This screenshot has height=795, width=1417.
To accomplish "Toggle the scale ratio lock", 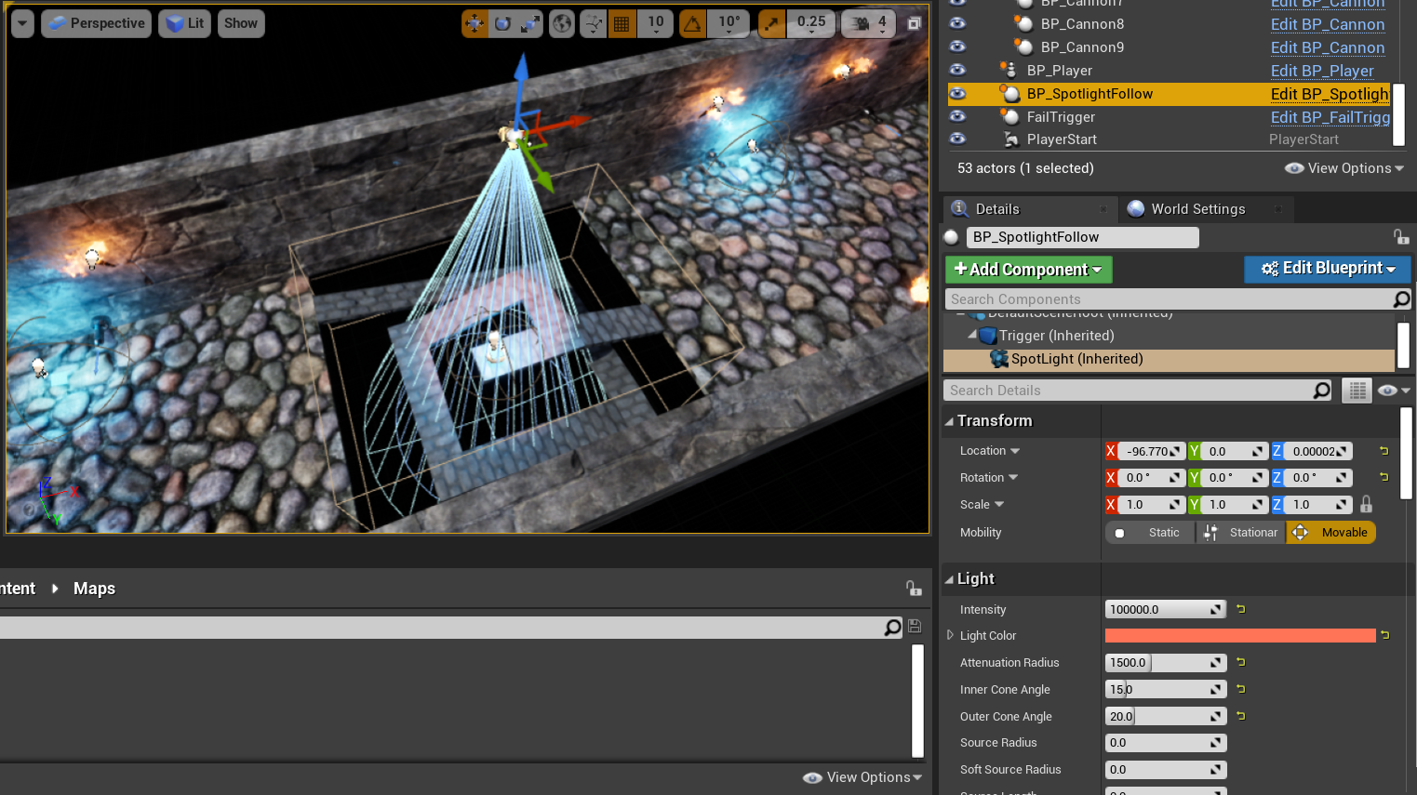I will (x=1366, y=504).
